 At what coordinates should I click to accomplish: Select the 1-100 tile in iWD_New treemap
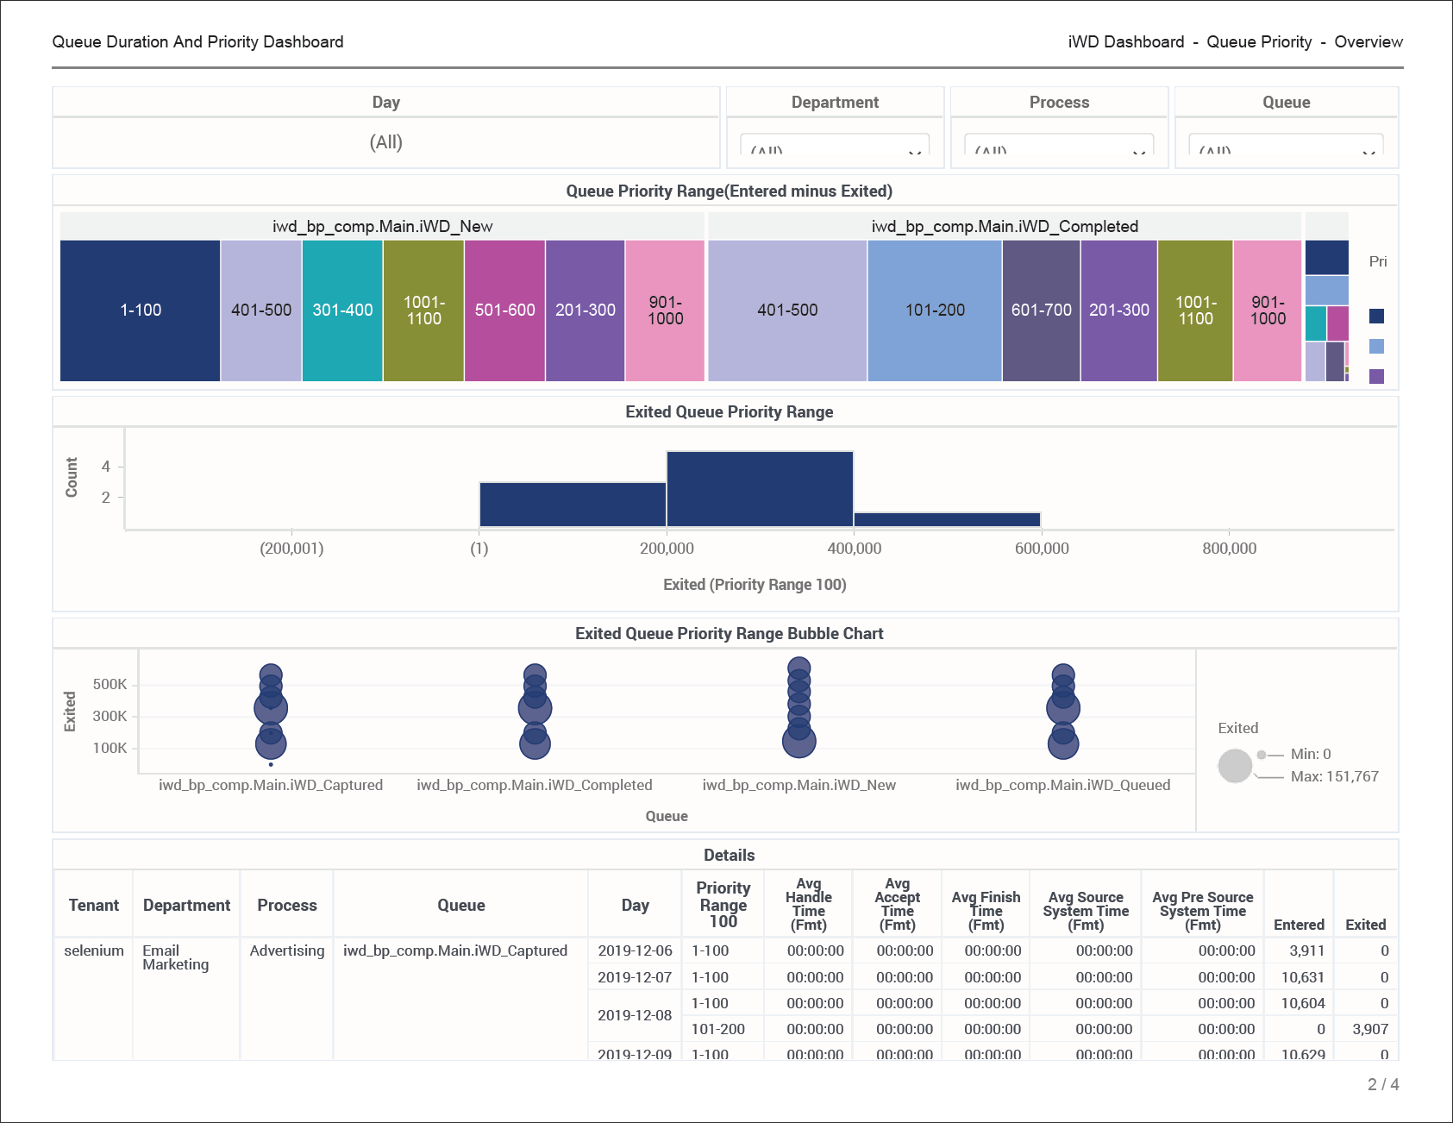(140, 311)
